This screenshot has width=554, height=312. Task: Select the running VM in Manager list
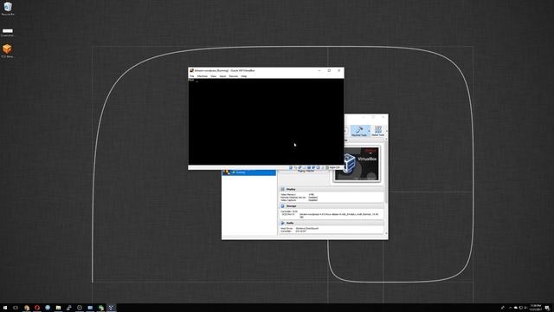pos(249,172)
